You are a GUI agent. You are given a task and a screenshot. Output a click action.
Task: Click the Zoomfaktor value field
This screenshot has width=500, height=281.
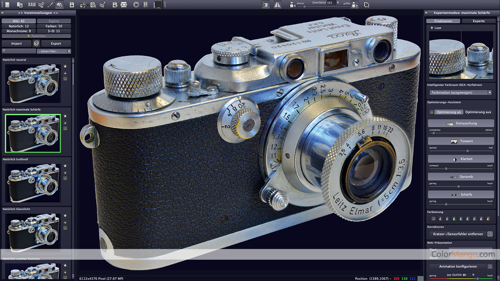tap(331, 2)
